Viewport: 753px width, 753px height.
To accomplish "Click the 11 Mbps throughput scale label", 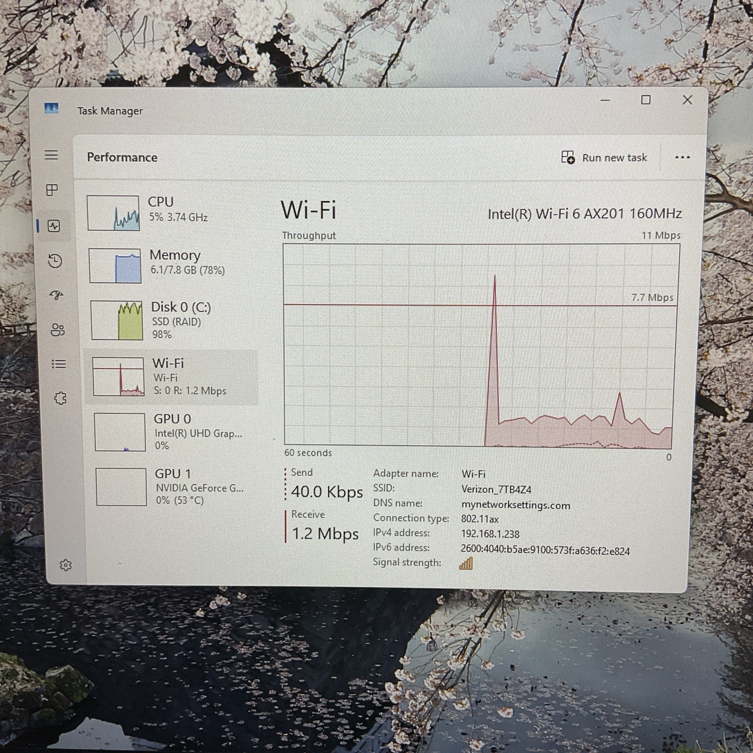I will (661, 235).
